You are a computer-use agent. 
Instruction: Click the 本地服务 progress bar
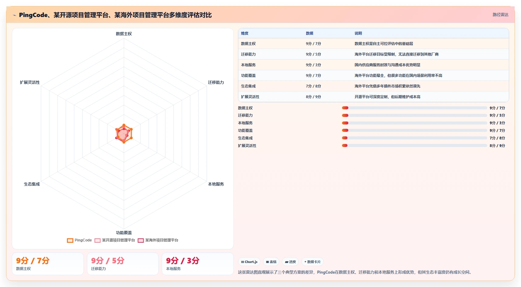pos(414,123)
